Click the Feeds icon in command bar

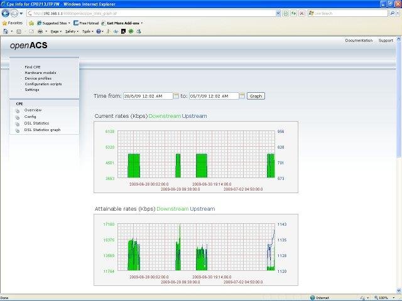click(x=19, y=31)
